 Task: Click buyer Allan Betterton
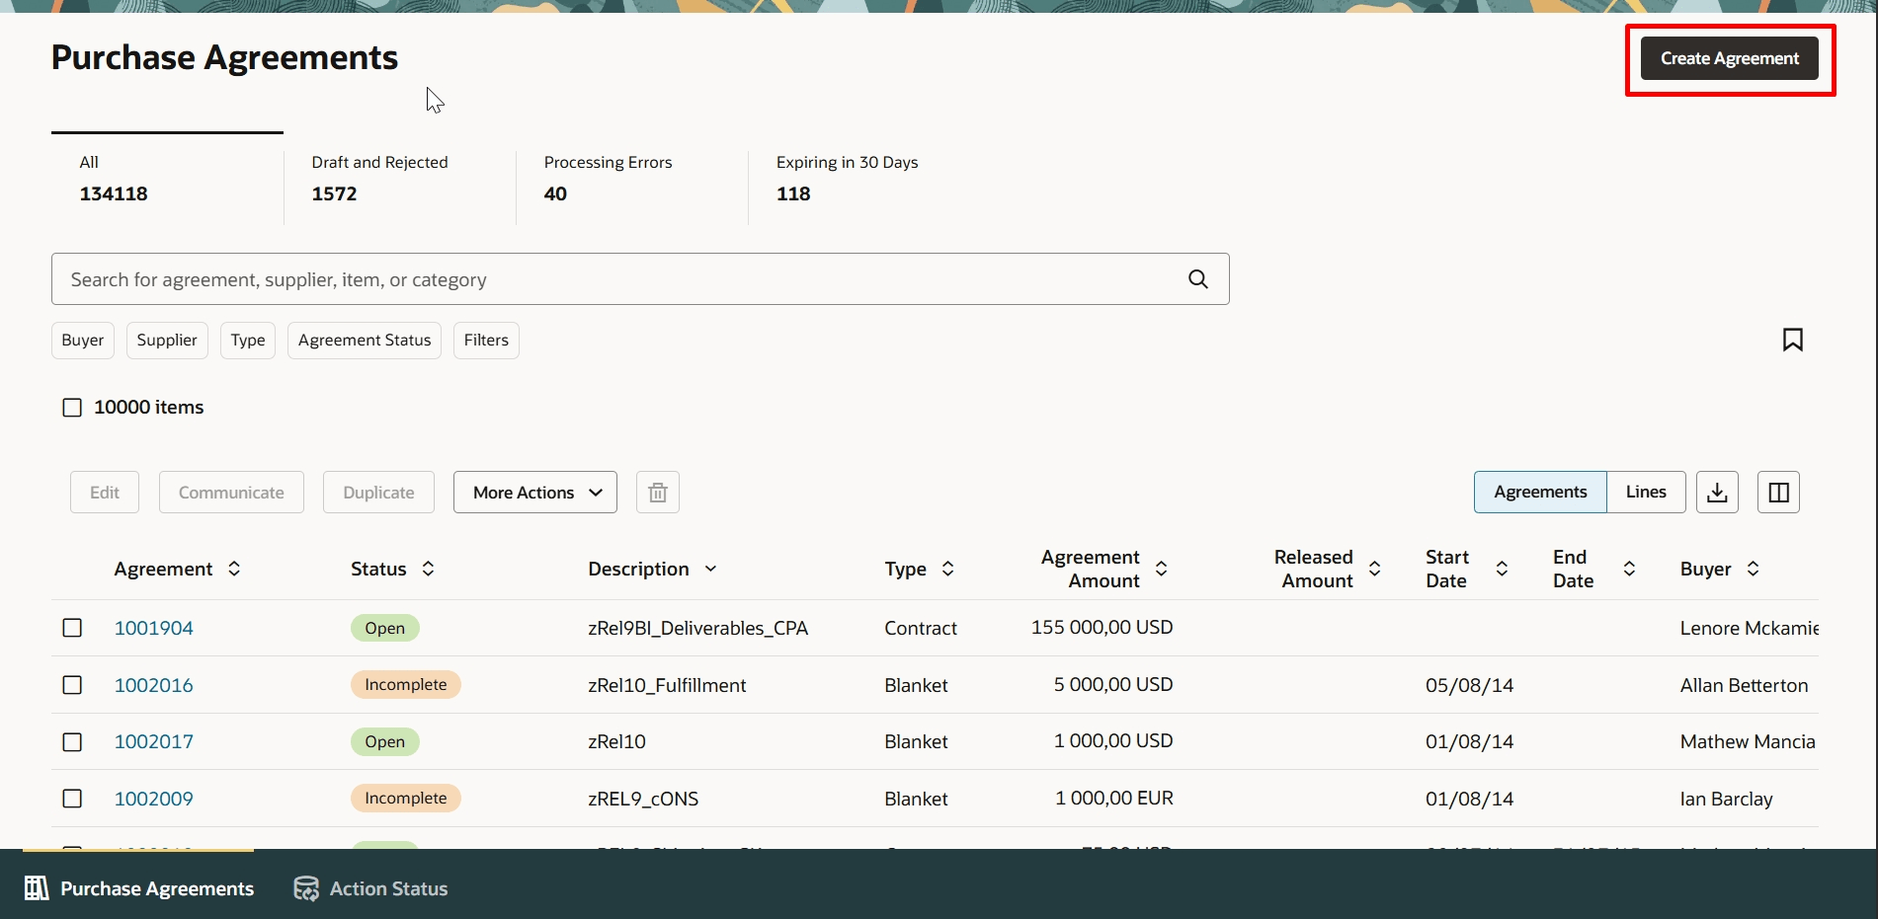tap(1744, 685)
